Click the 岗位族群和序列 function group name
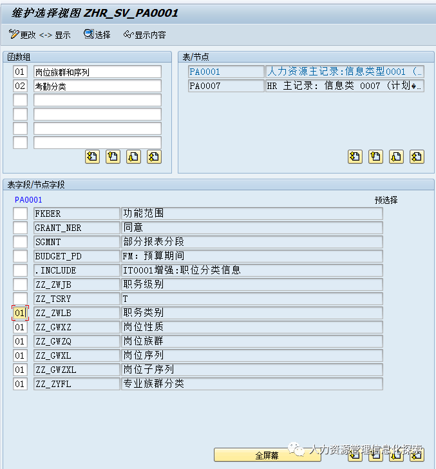 (x=97, y=72)
